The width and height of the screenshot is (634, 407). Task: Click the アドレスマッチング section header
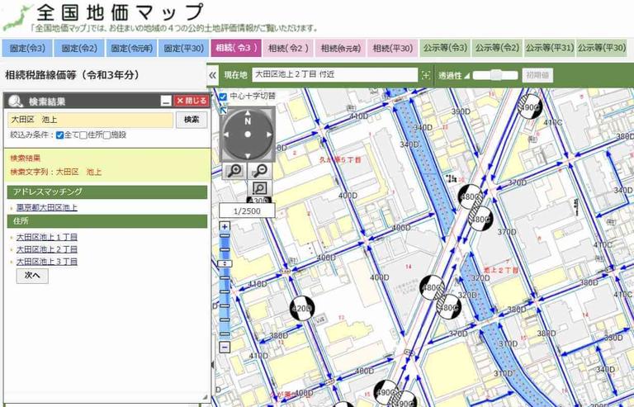click(x=107, y=192)
